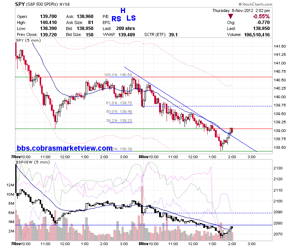Click the -0.55% percent change value
Screen dimensions: 292x247
pyautogui.click(x=261, y=16)
